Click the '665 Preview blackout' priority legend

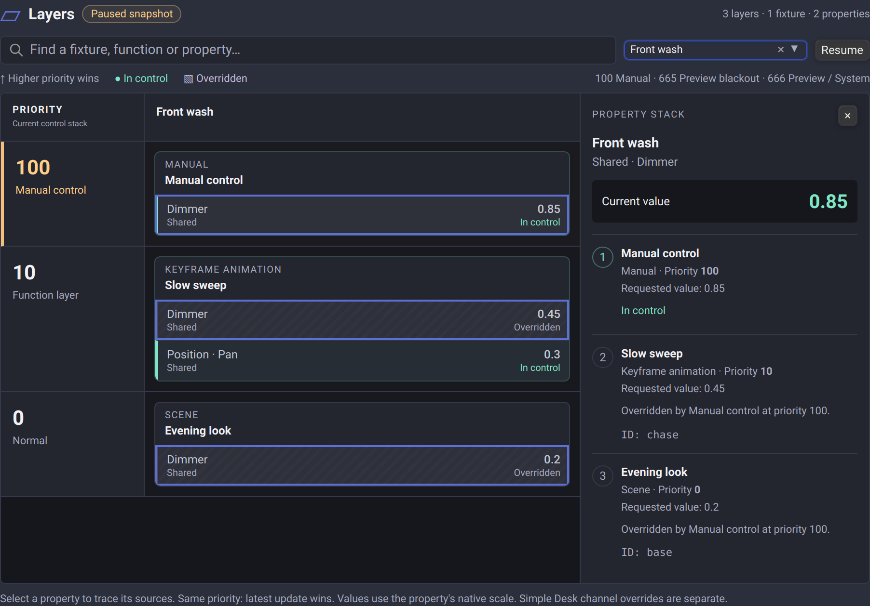[x=709, y=79]
